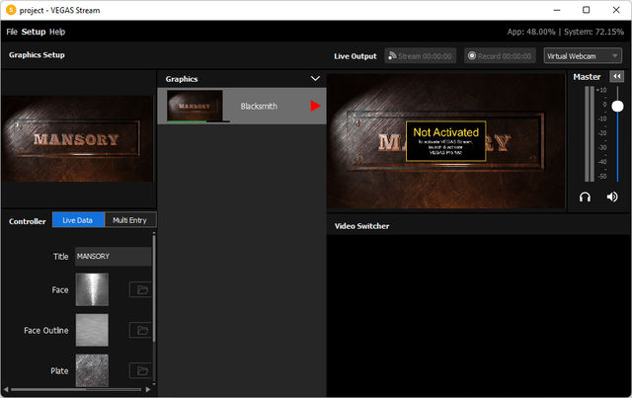Expand the Graphics list chevron
This screenshot has width=632, height=398.
315,78
